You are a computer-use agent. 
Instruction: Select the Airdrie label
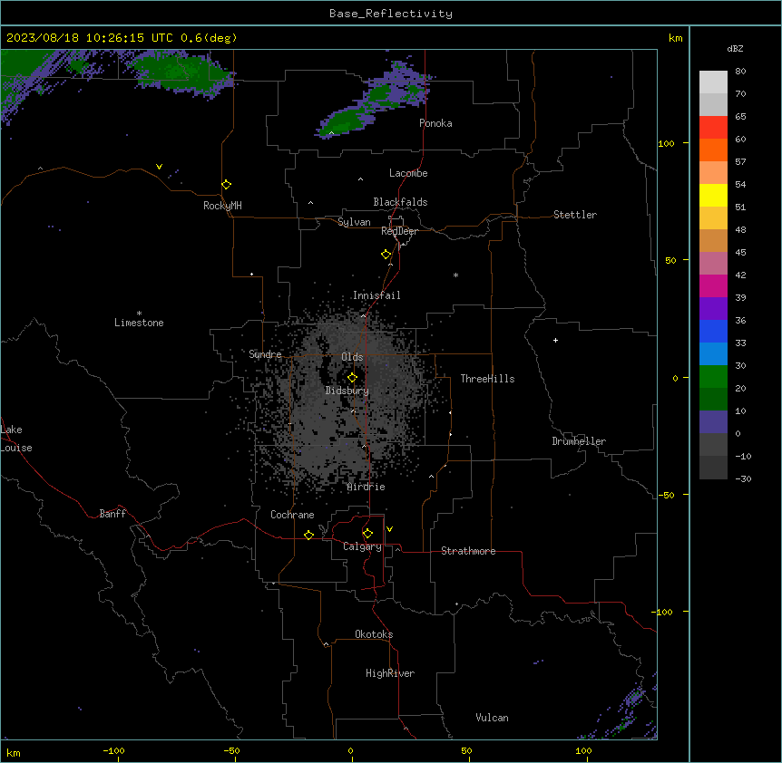pos(366,487)
